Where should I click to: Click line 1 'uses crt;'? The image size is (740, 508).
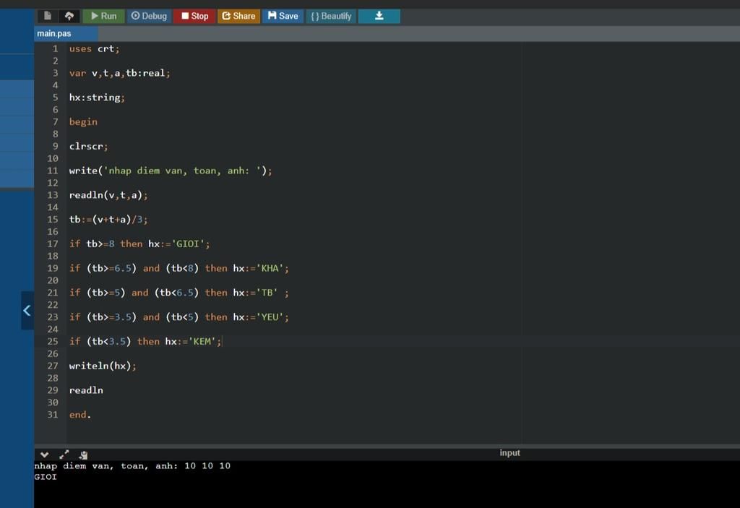95,48
